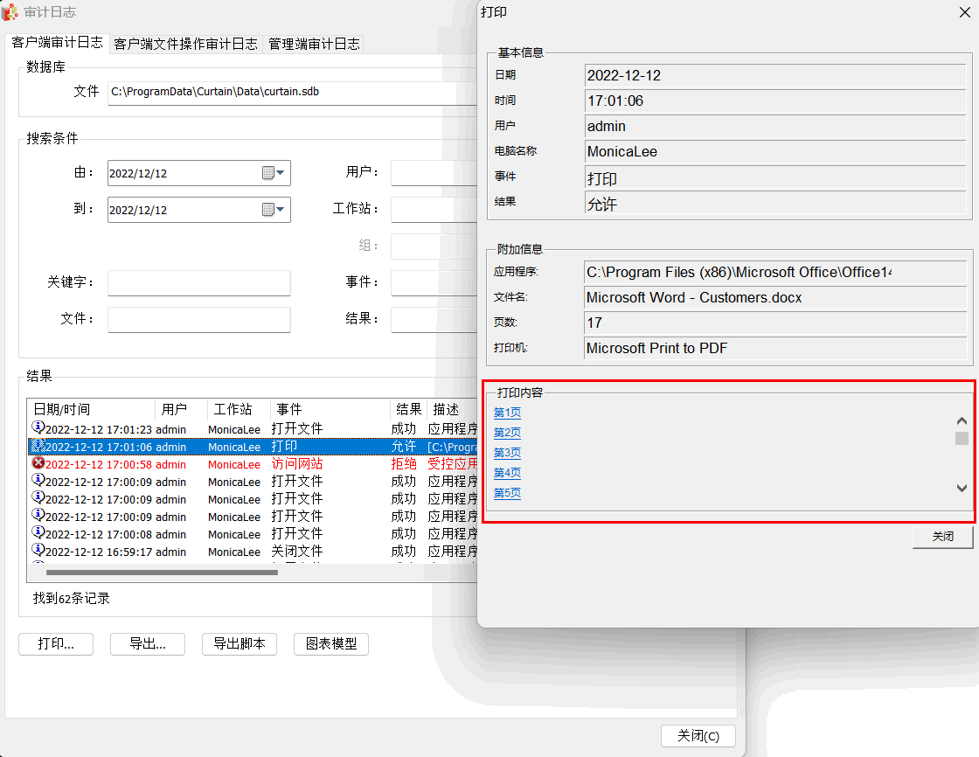Click the results horizontal scrollbar
The image size is (979, 757).
162,573
